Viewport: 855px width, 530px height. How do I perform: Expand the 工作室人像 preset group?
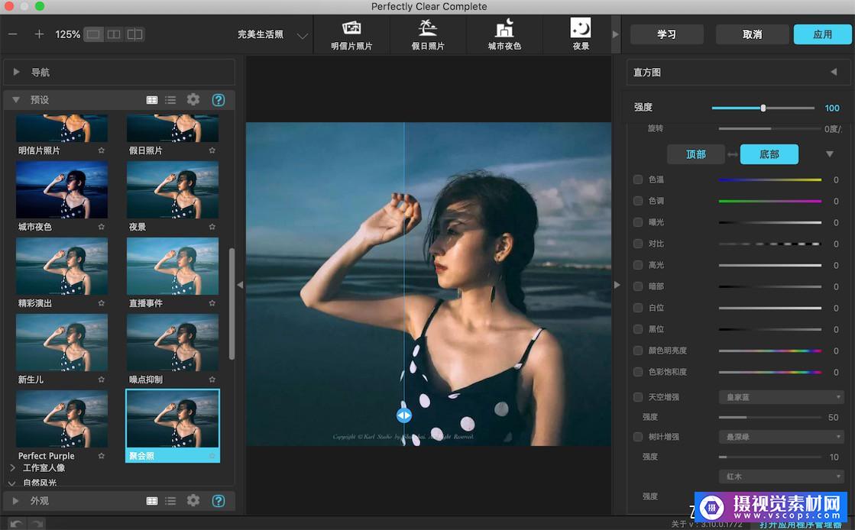coord(12,467)
